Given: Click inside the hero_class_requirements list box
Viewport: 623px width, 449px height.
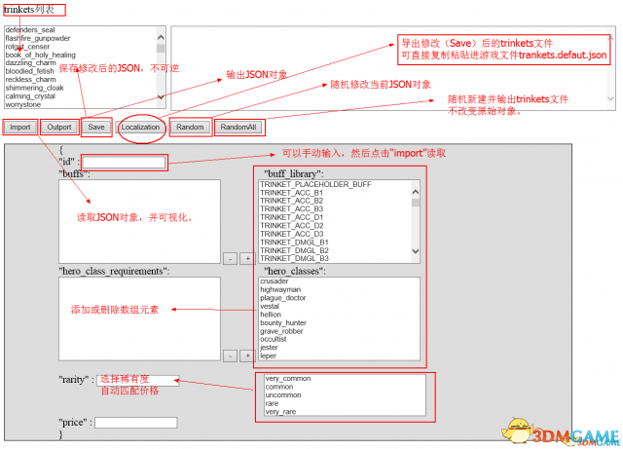Looking at the screenshot, I should 139,318.
